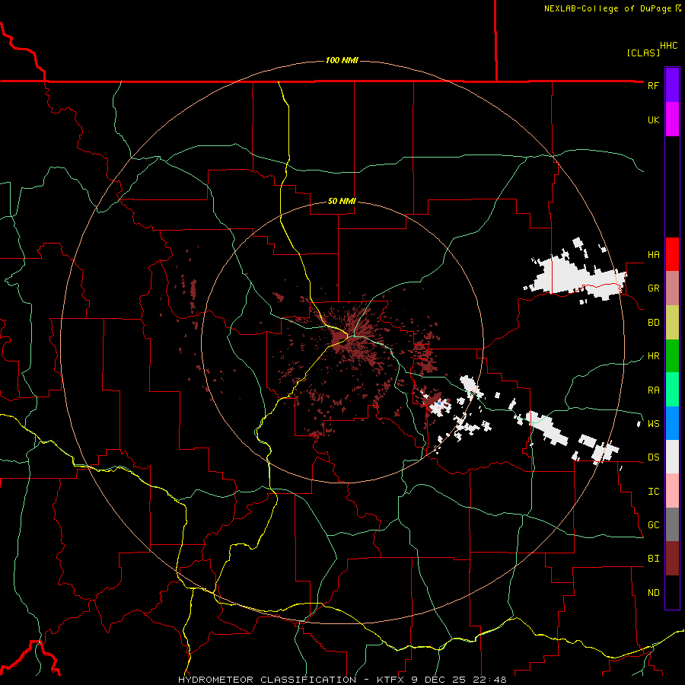The height and width of the screenshot is (685, 685).
Task: Select the WS blue legend swatch
Action: click(672, 423)
